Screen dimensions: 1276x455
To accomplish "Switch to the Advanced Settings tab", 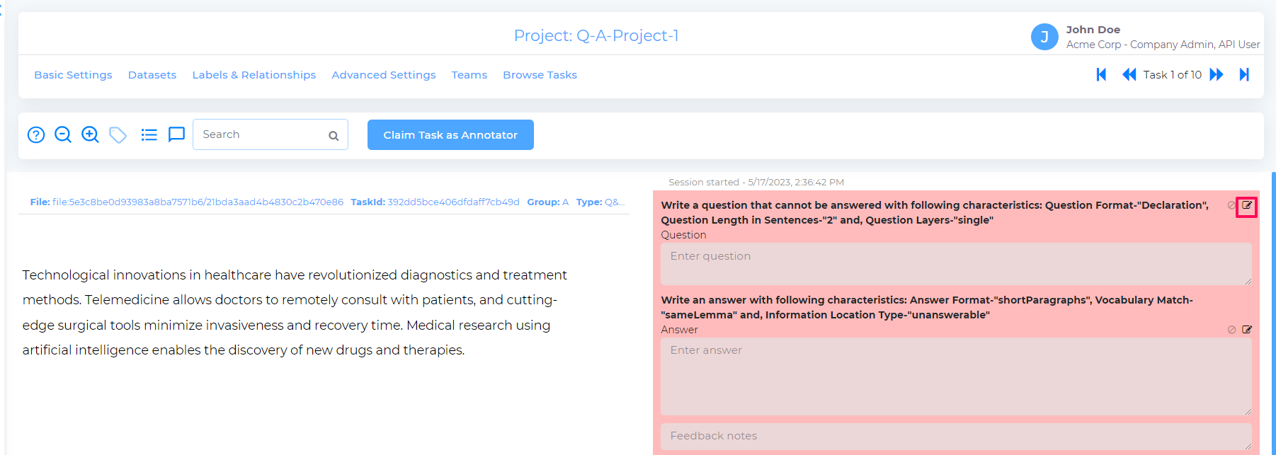I will [384, 75].
